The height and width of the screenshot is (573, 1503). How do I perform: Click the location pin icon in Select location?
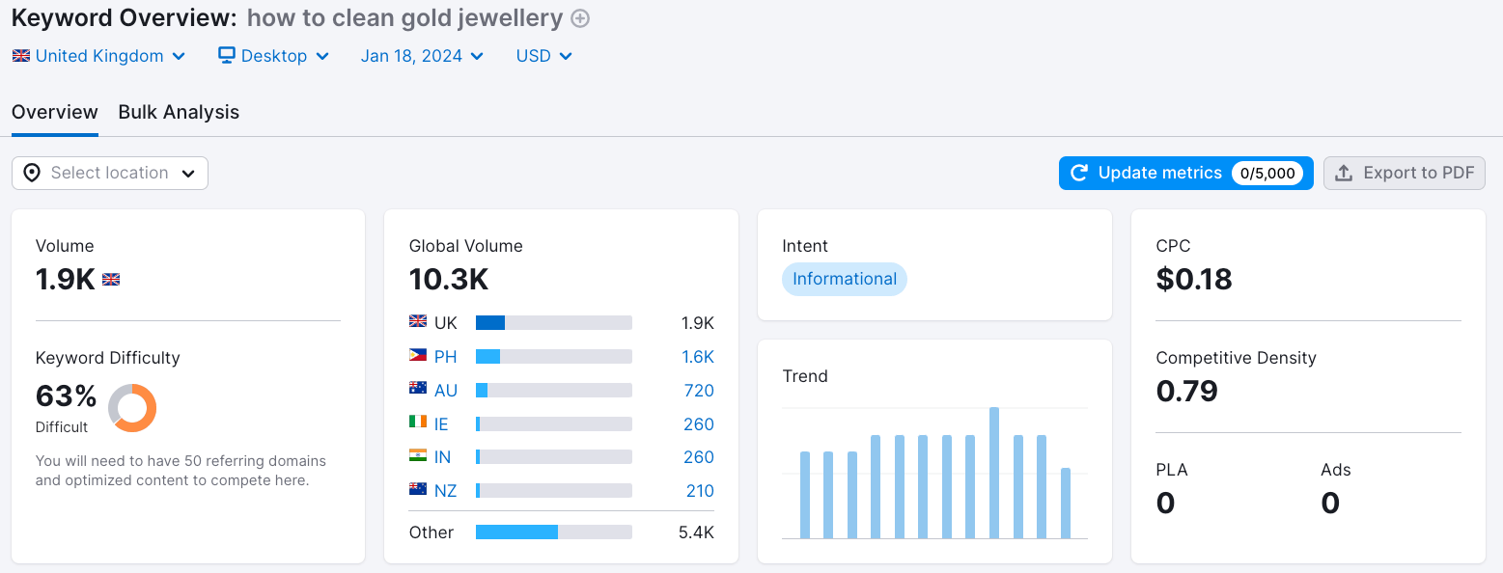click(32, 173)
